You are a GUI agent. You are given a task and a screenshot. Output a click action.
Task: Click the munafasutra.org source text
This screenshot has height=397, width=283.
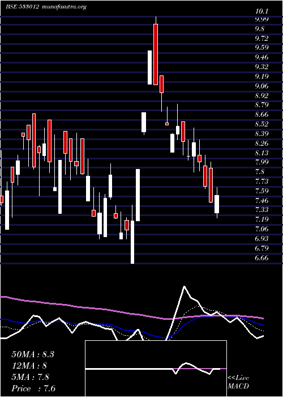tap(65, 7)
